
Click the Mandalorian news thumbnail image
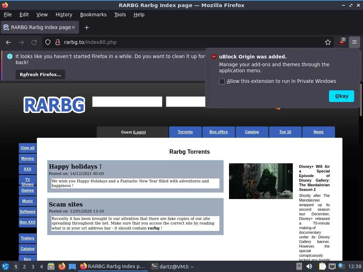[261, 181]
